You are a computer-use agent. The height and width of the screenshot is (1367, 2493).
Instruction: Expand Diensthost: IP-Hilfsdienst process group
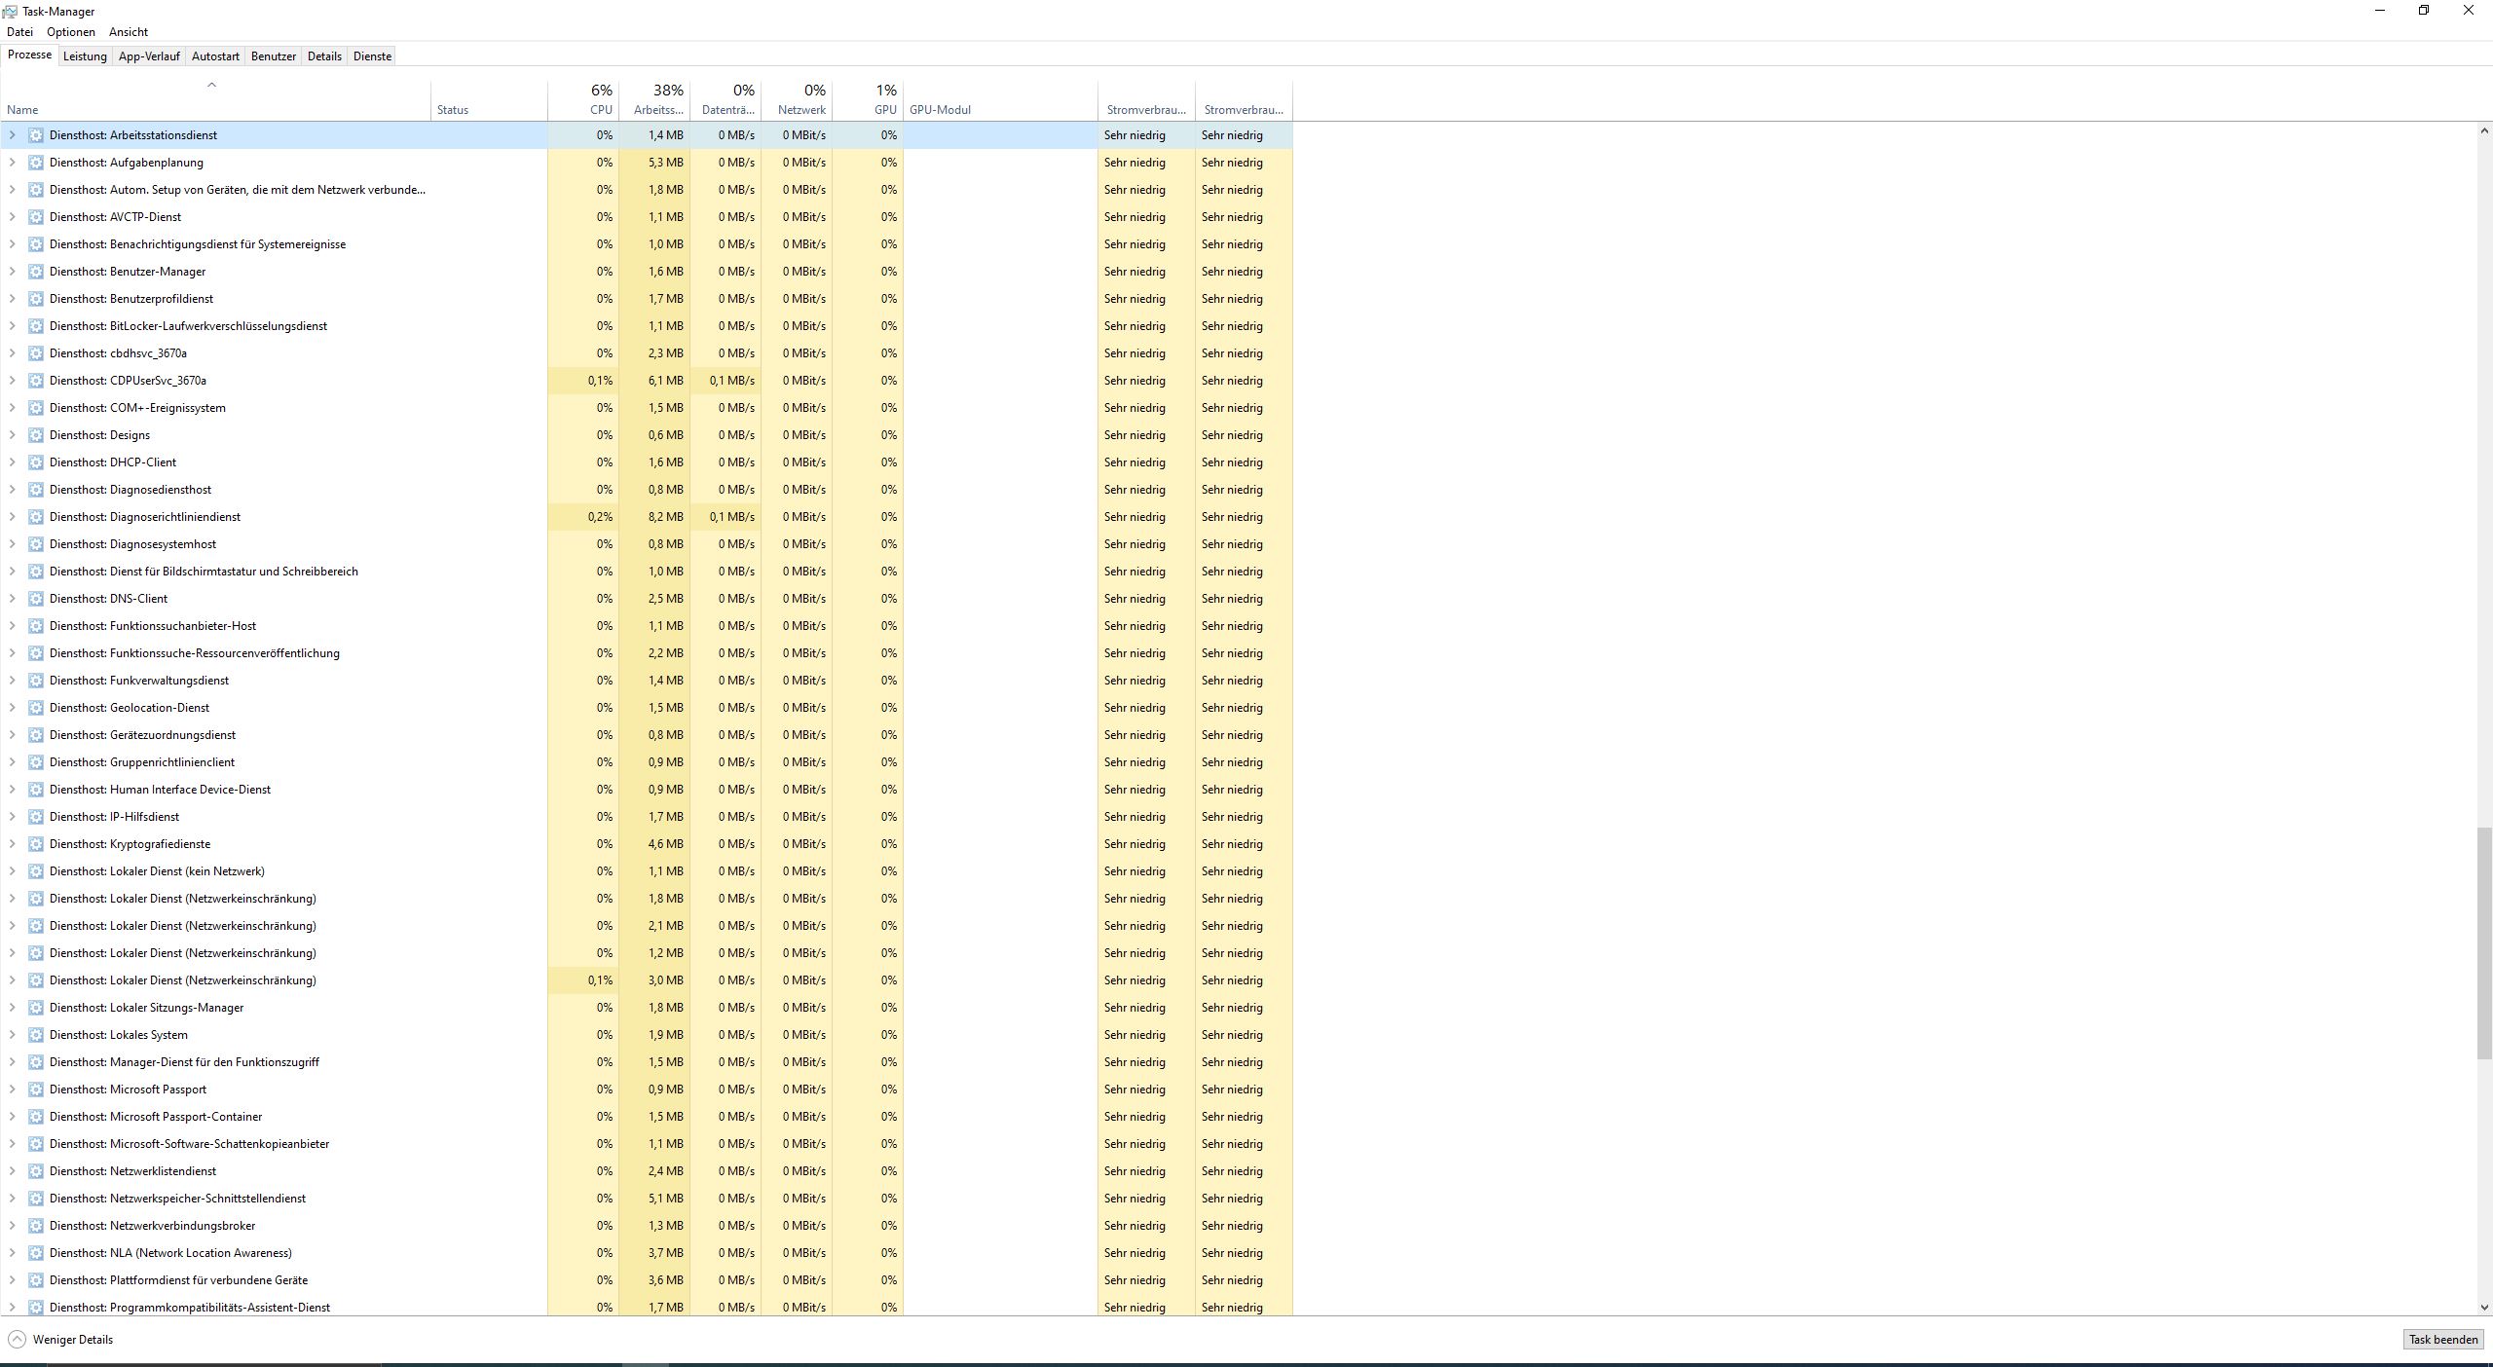[13, 817]
